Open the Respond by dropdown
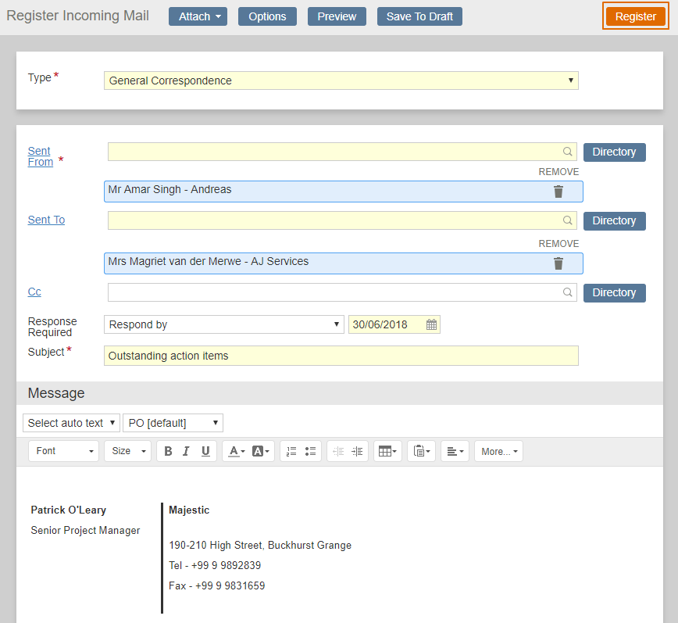Image resolution: width=678 pixels, height=623 pixels. (x=223, y=324)
